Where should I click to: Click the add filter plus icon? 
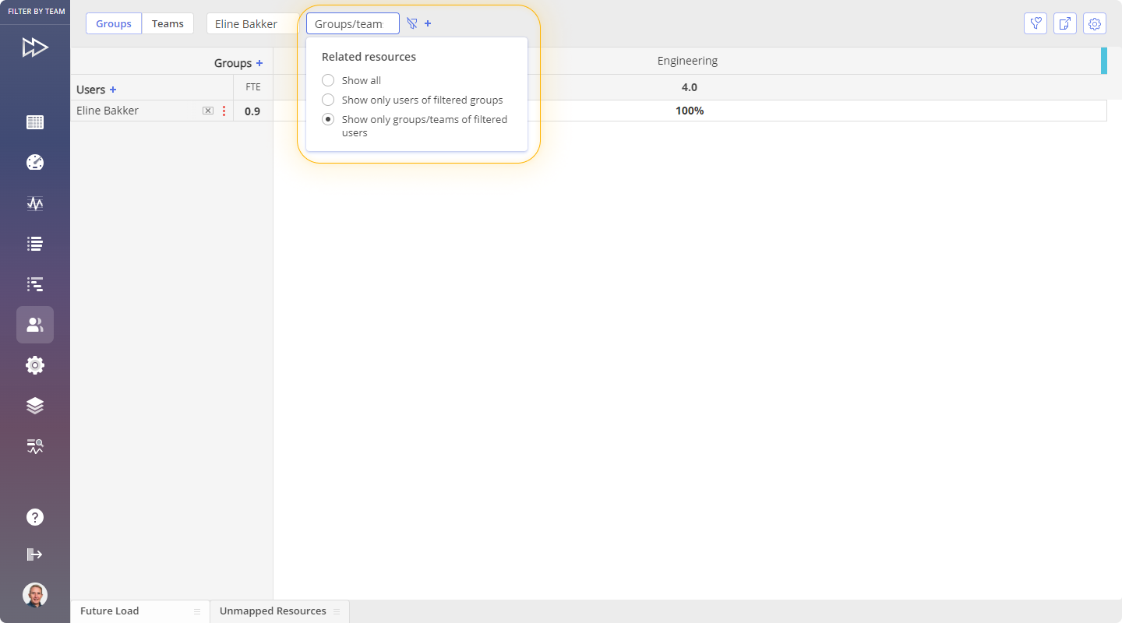(428, 23)
